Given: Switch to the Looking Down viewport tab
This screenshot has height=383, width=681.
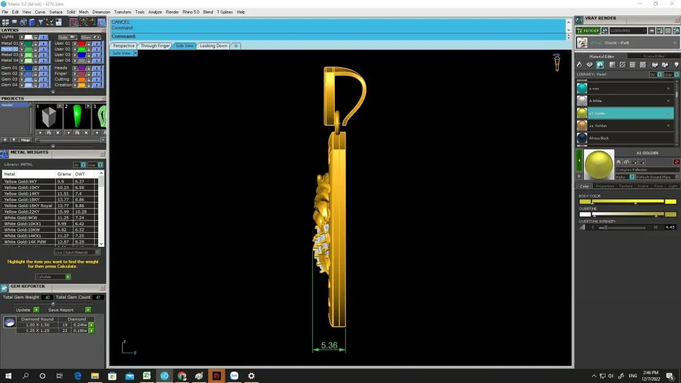Looking at the screenshot, I should [213, 46].
